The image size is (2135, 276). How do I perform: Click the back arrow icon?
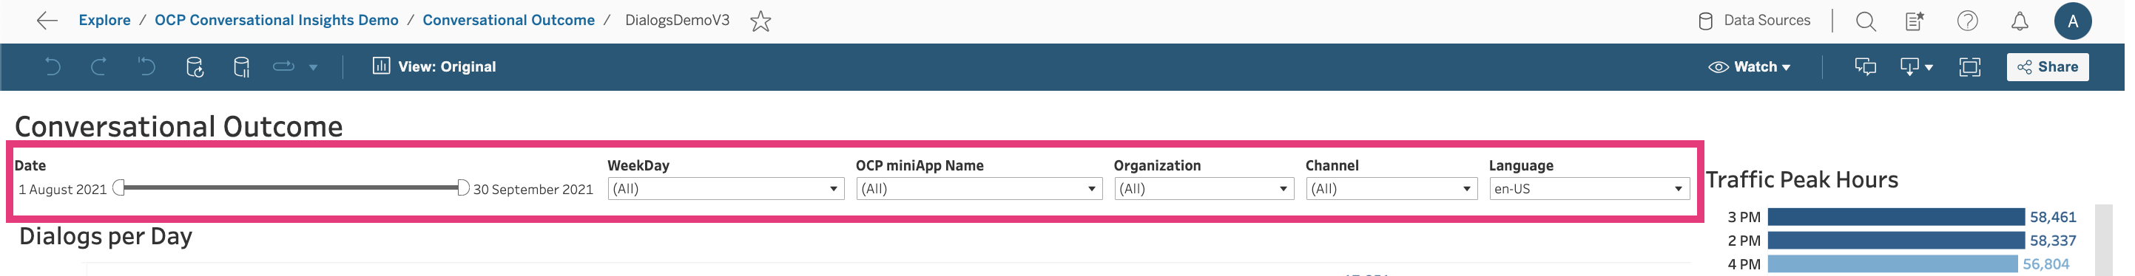(x=47, y=21)
